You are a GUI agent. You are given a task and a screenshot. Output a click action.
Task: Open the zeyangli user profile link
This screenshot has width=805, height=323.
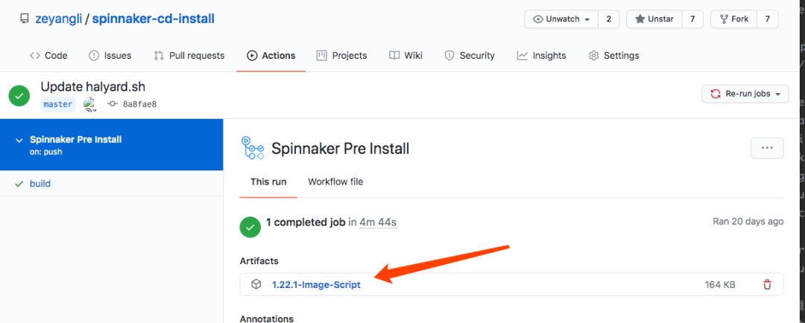pyautogui.click(x=58, y=19)
